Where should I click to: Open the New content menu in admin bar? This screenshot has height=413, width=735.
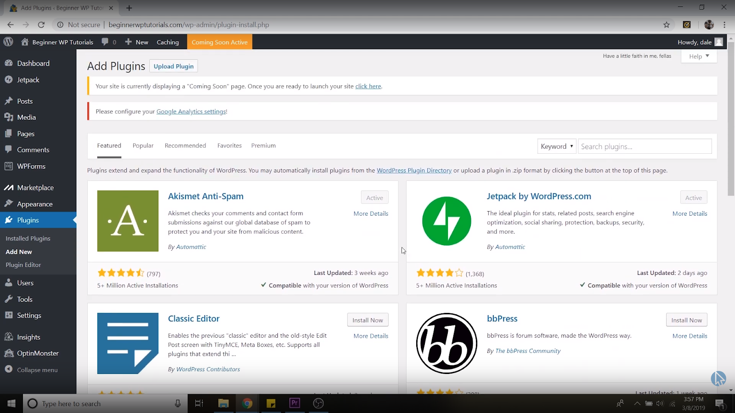pos(137,42)
